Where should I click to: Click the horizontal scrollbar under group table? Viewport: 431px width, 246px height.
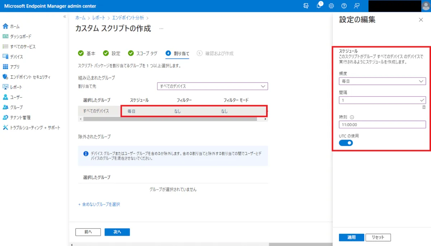[169, 119]
